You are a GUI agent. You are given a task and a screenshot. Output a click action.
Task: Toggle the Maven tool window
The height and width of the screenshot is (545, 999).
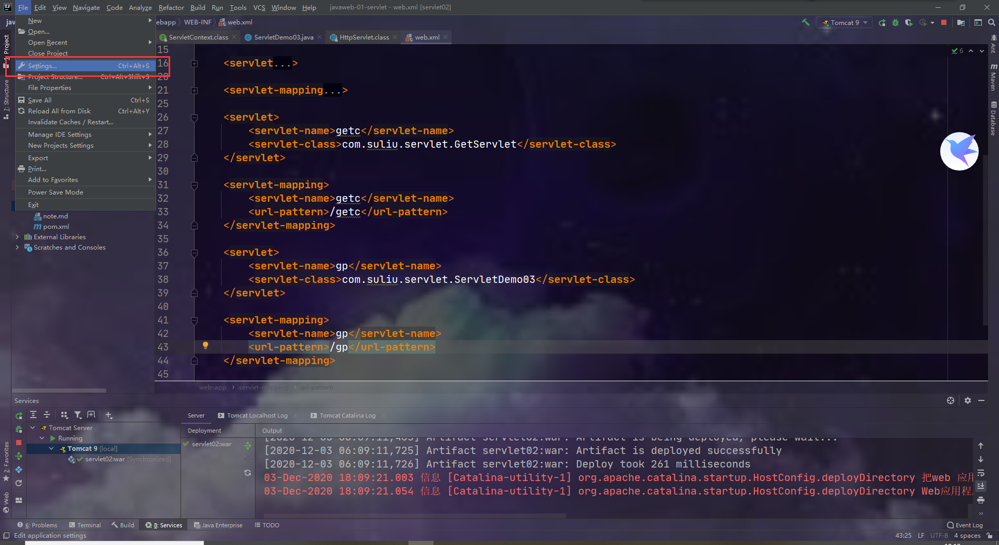tap(993, 77)
